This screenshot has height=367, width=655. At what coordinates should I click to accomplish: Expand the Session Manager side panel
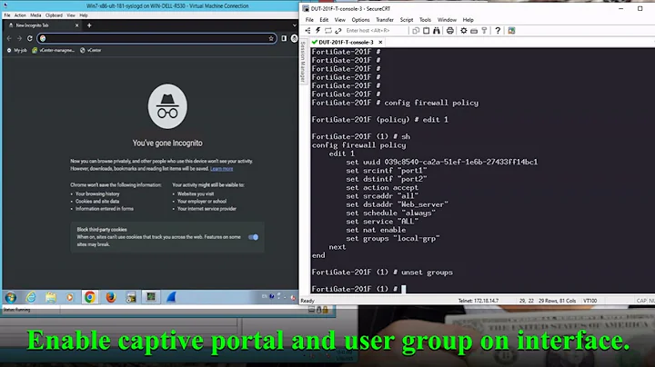[x=303, y=63]
